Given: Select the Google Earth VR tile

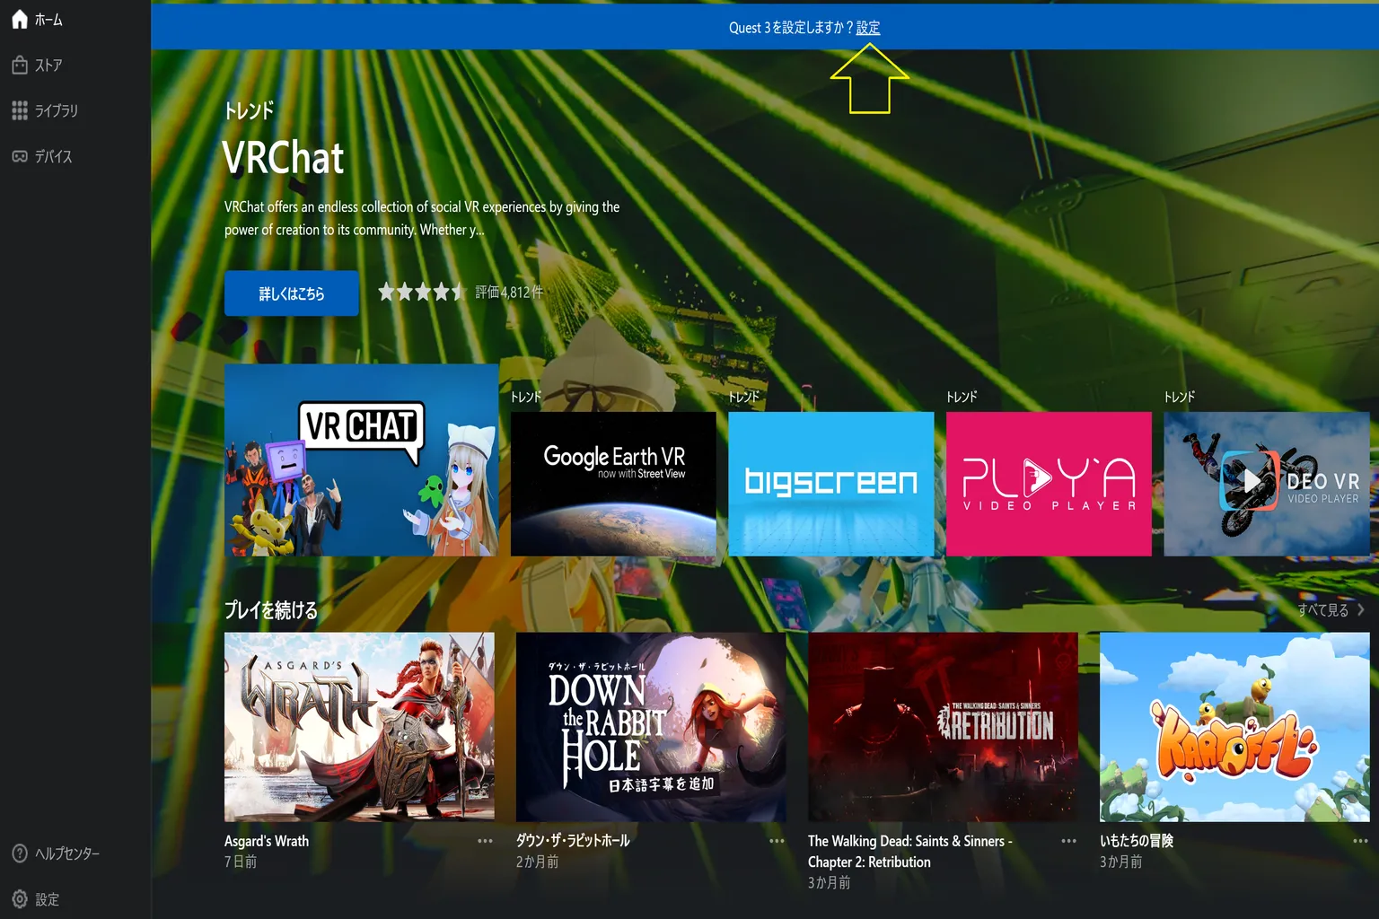Looking at the screenshot, I should point(613,484).
